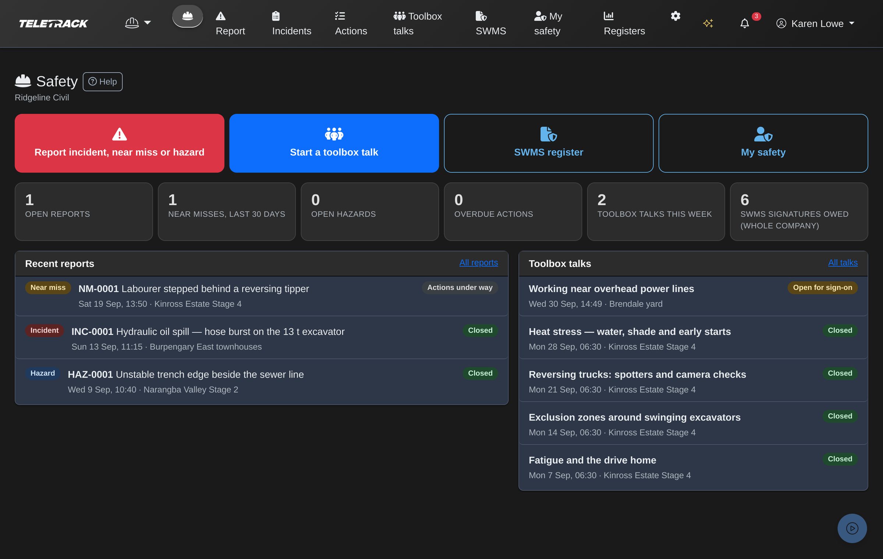Click the sparkle AI assistant icon
The width and height of the screenshot is (883, 559).
point(708,24)
